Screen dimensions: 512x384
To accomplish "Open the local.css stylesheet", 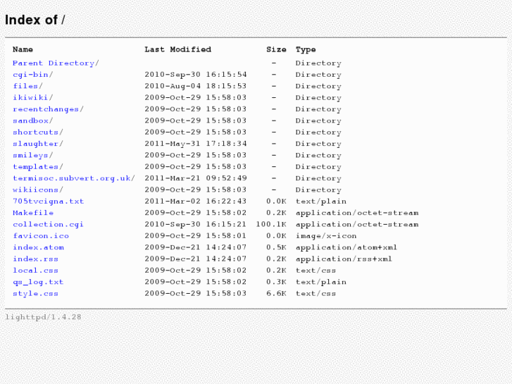I will pos(35,271).
